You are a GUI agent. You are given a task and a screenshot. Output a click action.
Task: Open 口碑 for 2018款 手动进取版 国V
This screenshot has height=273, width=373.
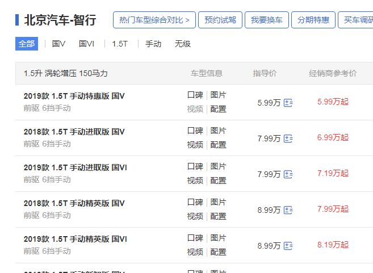(x=195, y=131)
